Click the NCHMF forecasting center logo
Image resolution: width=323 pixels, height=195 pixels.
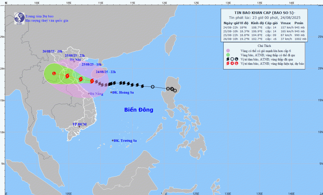click(19, 19)
